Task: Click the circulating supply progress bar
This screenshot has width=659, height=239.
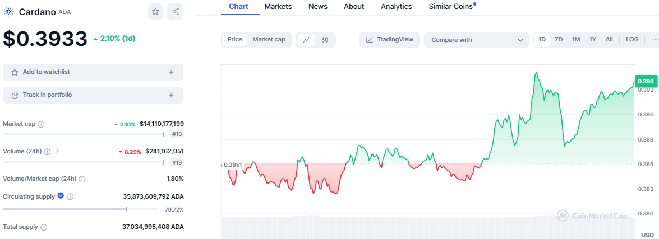Action: [x=81, y=209]
